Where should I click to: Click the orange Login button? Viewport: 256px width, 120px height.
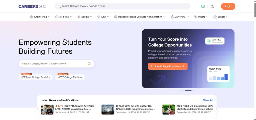pyautogui.click(x=228, y=6)
